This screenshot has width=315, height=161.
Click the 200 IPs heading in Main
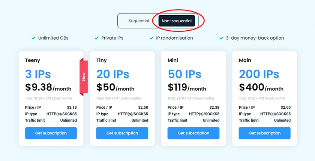click(x=259, y=74)
